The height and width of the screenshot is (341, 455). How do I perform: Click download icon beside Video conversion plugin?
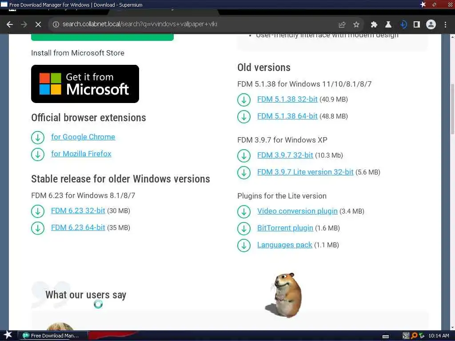(x=244, y=212)
